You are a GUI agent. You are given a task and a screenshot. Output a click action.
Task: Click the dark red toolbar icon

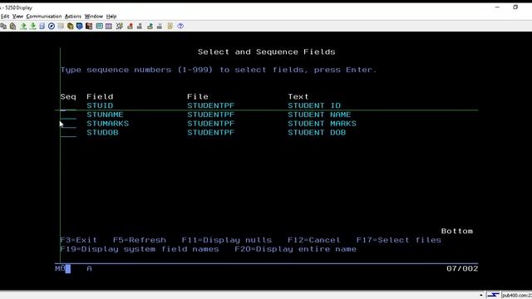(89, 26)
